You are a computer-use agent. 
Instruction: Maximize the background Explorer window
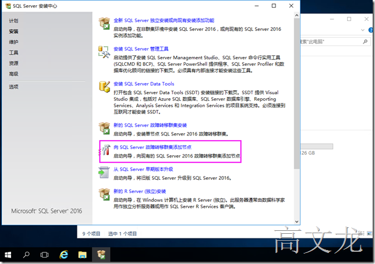tap(349, 19)
